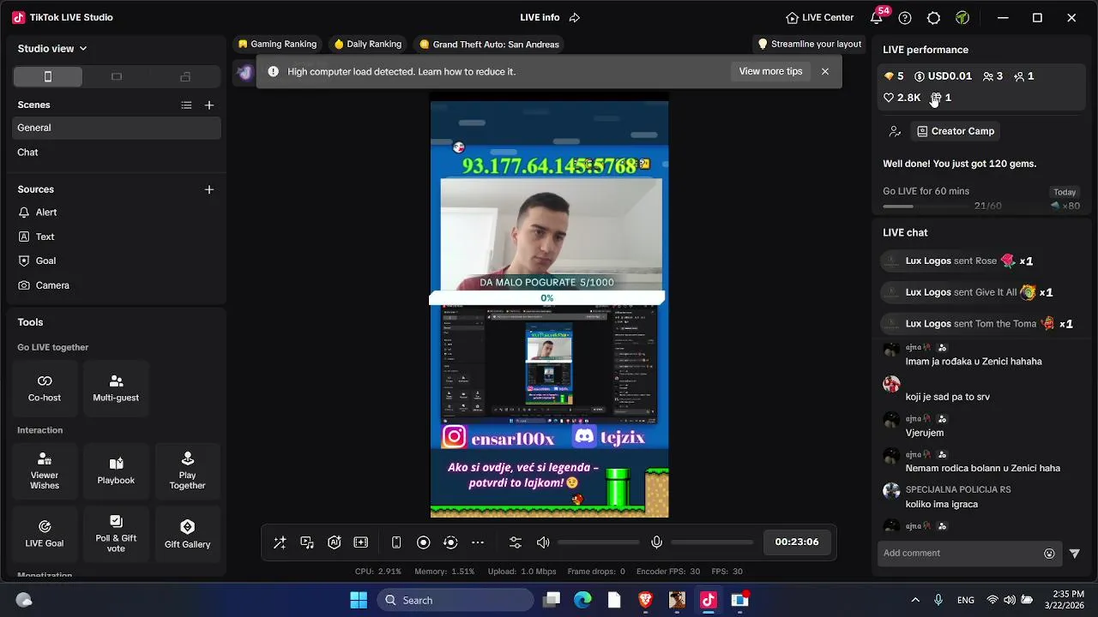Screen dimensions: 1098x617
Task: Open the help question mark icon
Action: 905,17
